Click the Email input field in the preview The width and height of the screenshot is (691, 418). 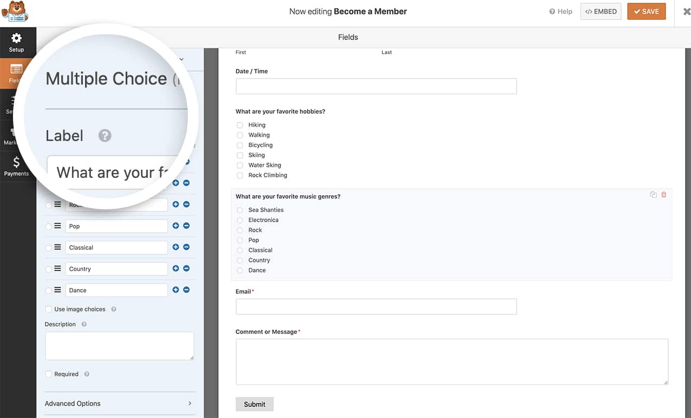click(x=376, y=306)
